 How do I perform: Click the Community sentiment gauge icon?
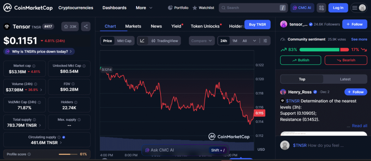282,39
